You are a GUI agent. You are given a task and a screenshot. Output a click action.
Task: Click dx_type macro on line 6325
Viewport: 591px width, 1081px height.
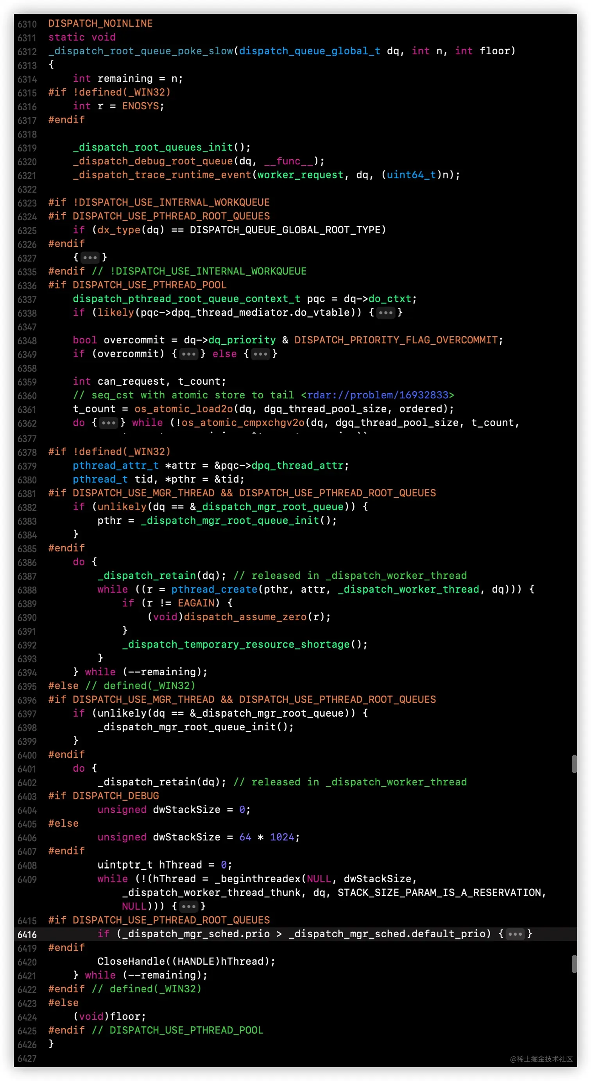[x=119, y=230]
